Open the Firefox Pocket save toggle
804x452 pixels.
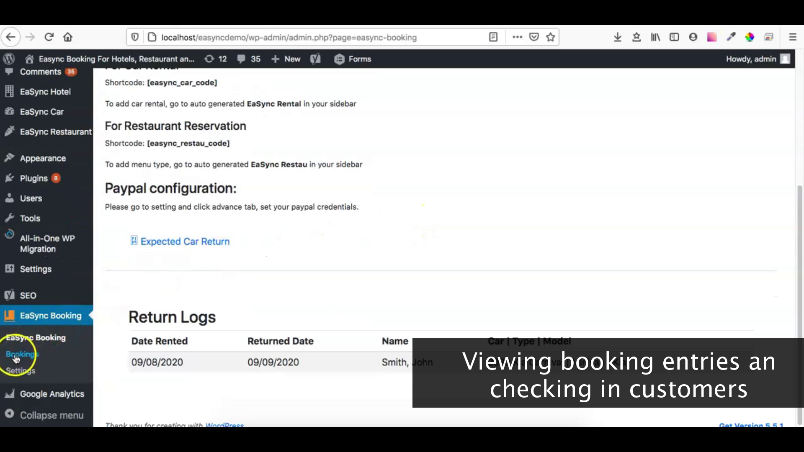[534, 37]
